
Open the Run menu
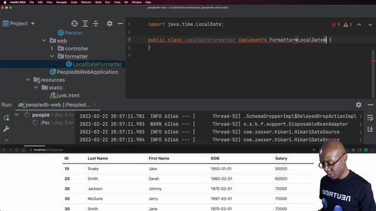pos(108,2)
